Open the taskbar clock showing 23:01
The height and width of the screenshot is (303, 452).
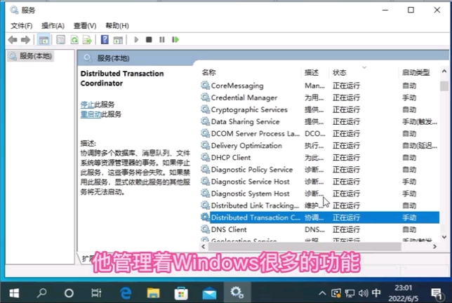pyautogui.click(x=403, y=293)
